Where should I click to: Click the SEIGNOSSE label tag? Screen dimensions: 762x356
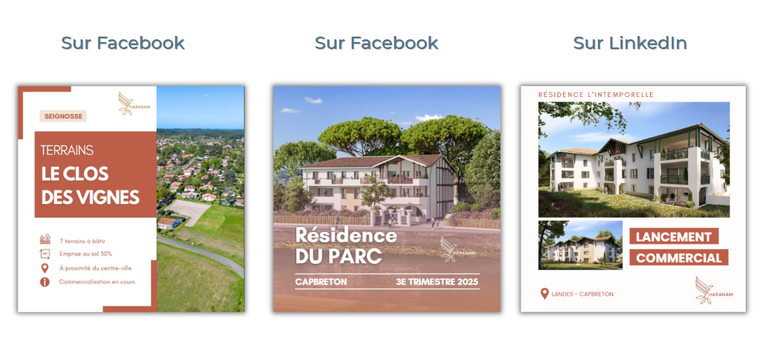click(62, 116)
